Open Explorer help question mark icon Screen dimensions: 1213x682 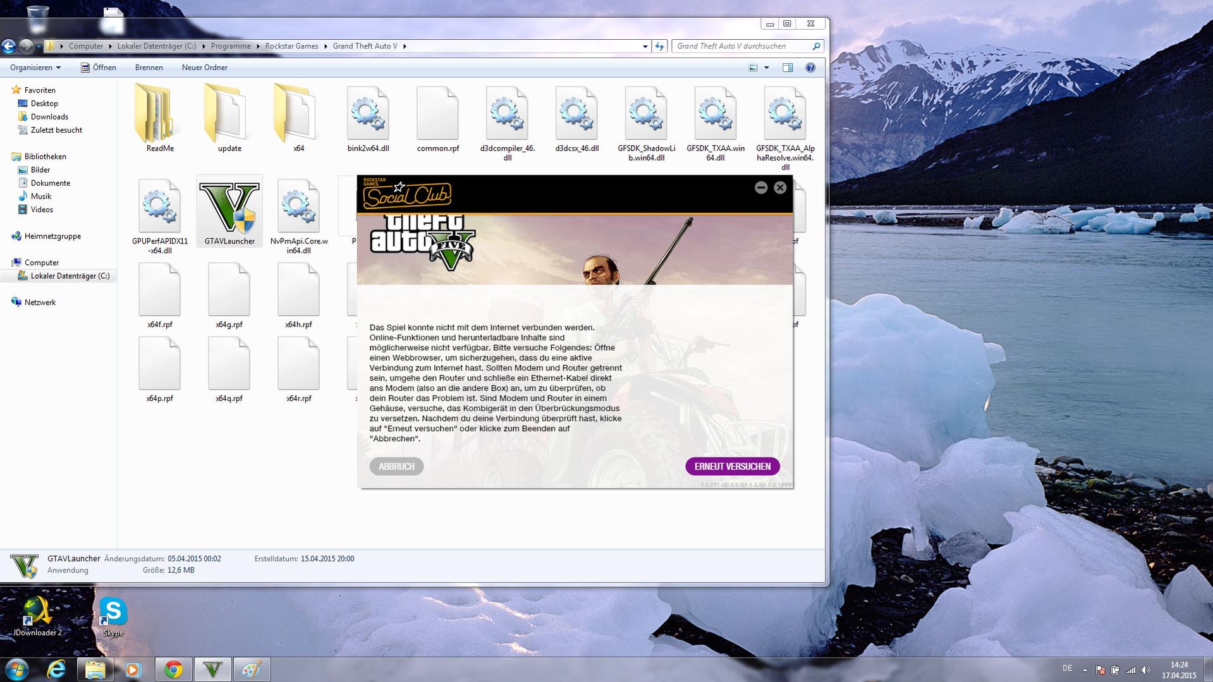click(810, 68)
